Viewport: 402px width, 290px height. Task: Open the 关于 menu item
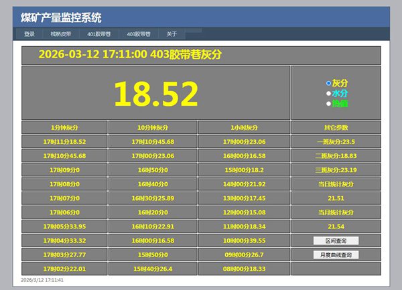172,33
